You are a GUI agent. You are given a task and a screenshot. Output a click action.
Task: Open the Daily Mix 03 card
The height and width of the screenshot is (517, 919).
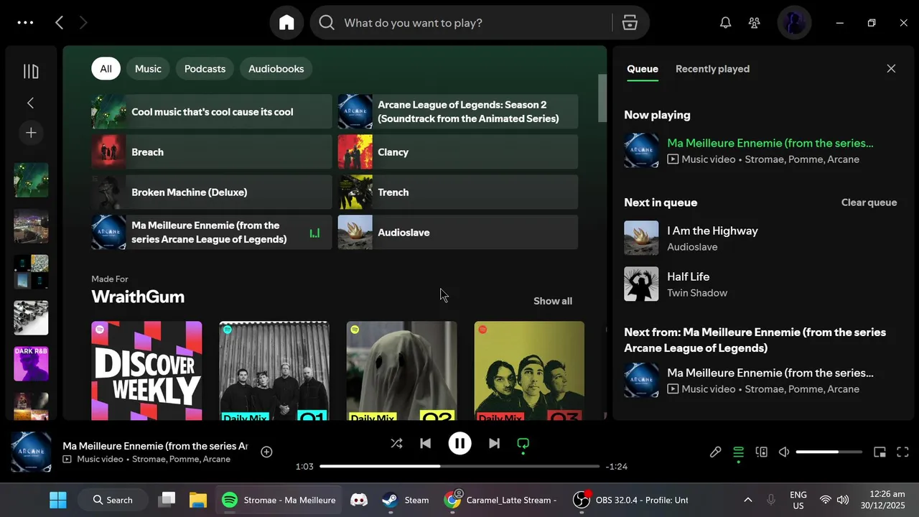pyautogui.click(x=529, y=371)
